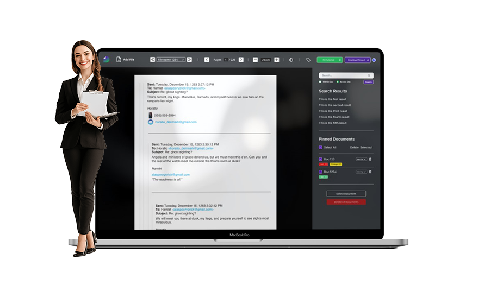Open the File name 1234 dropdown
The height and width of the screenshot is (285, 478).
click(x=171, y=60)
